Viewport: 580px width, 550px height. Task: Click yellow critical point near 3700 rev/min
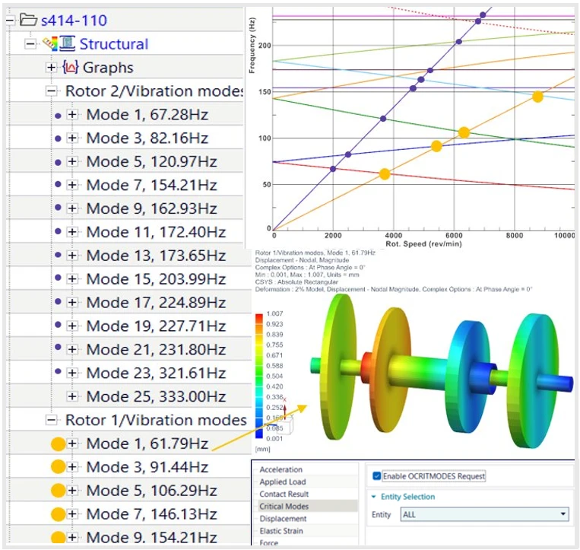(385, 174)
